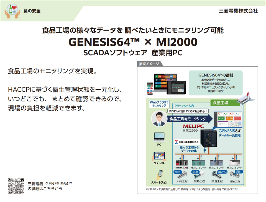
Task: Click the QR code image
Action: 16,186
